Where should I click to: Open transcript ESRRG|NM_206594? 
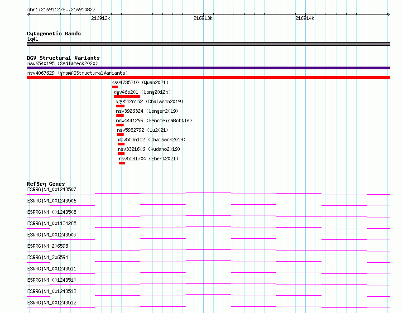coord(48,257)
